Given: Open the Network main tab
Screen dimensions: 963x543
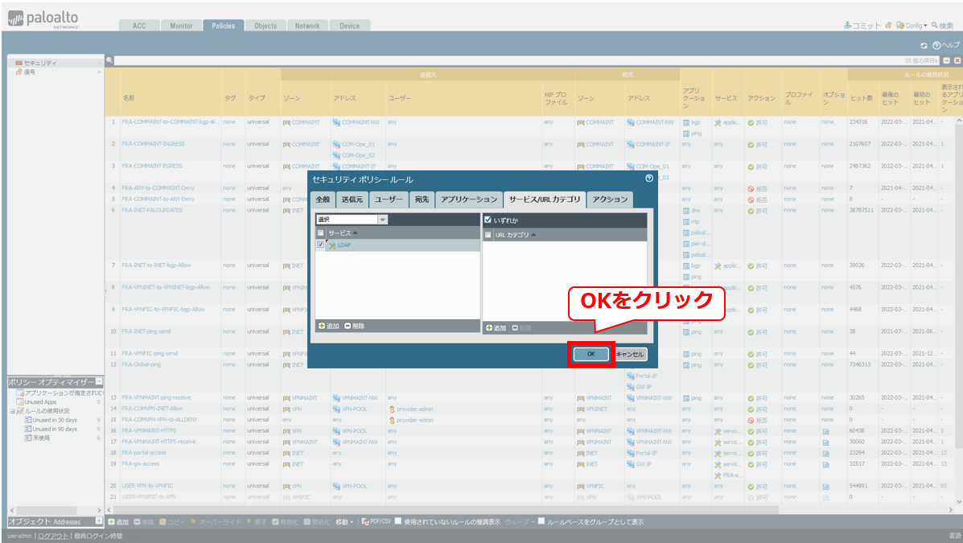Looking at the screenshot, I should (x=307, y=26).
